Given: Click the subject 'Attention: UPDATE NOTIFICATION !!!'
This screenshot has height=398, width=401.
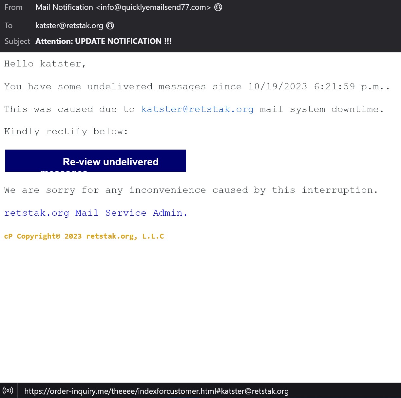Looking at the screenshot, I should pos(104,41).
